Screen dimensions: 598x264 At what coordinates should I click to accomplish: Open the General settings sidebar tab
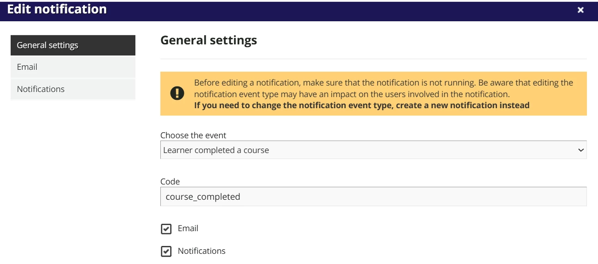(73, 45)
